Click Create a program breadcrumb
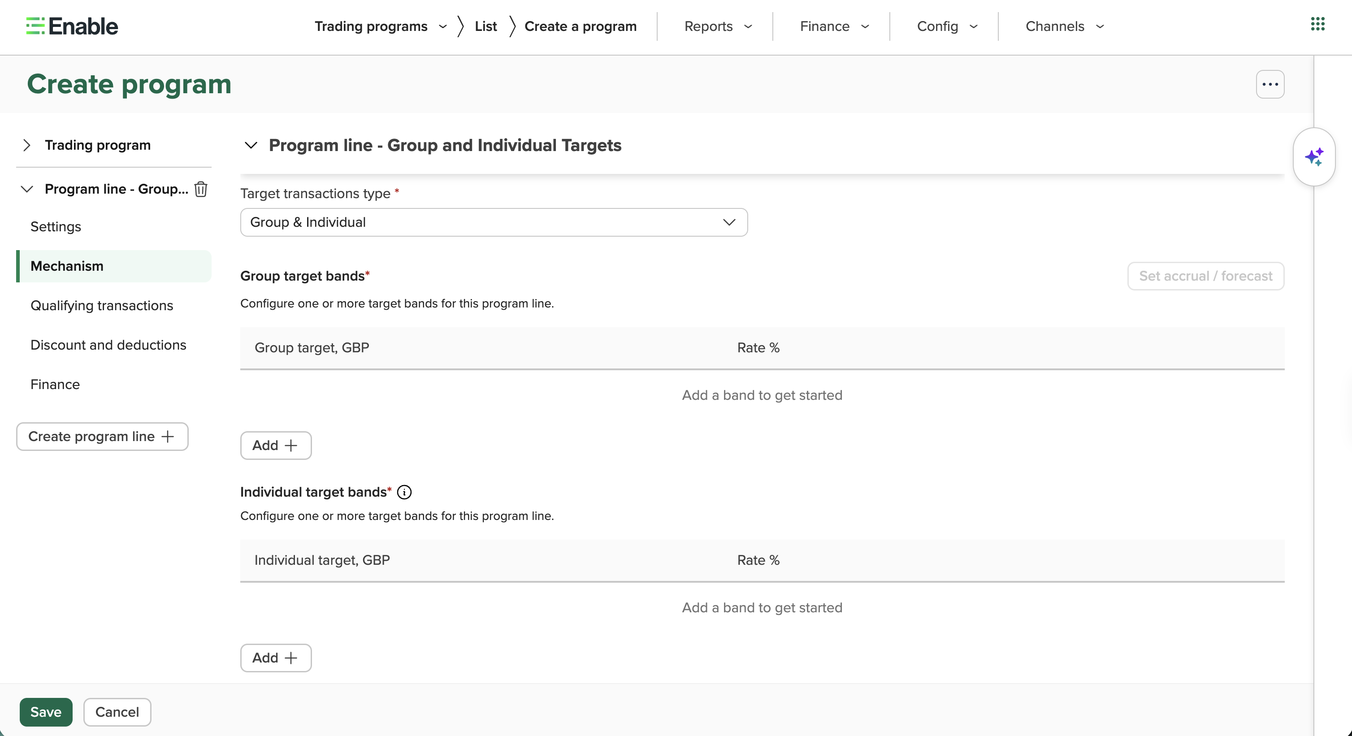Image resolution: width=1352 pixels, height=736 pixels. pos(581,26)
